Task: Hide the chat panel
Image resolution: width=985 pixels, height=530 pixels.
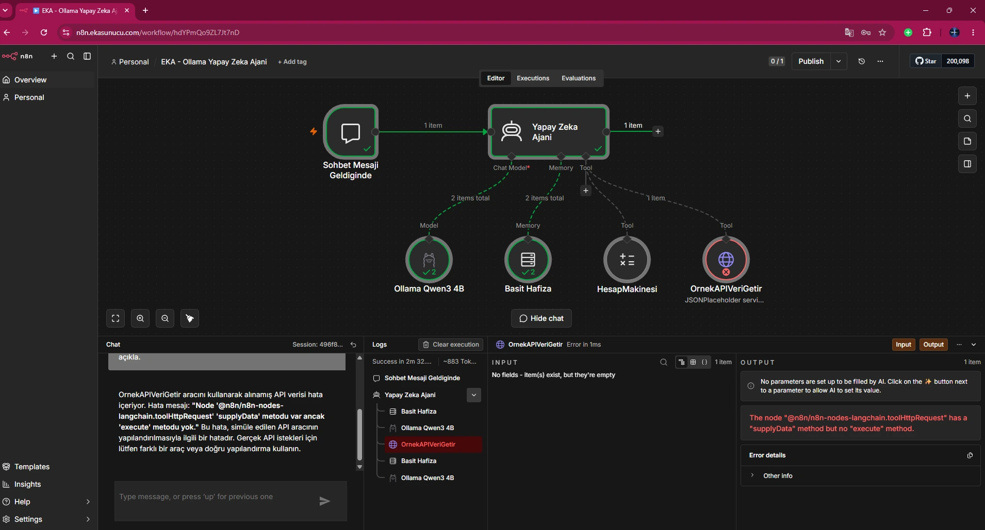Action: pos(541,318)
